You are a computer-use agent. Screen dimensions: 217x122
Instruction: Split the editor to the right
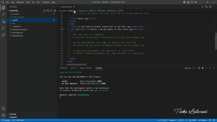click(210, 7)
